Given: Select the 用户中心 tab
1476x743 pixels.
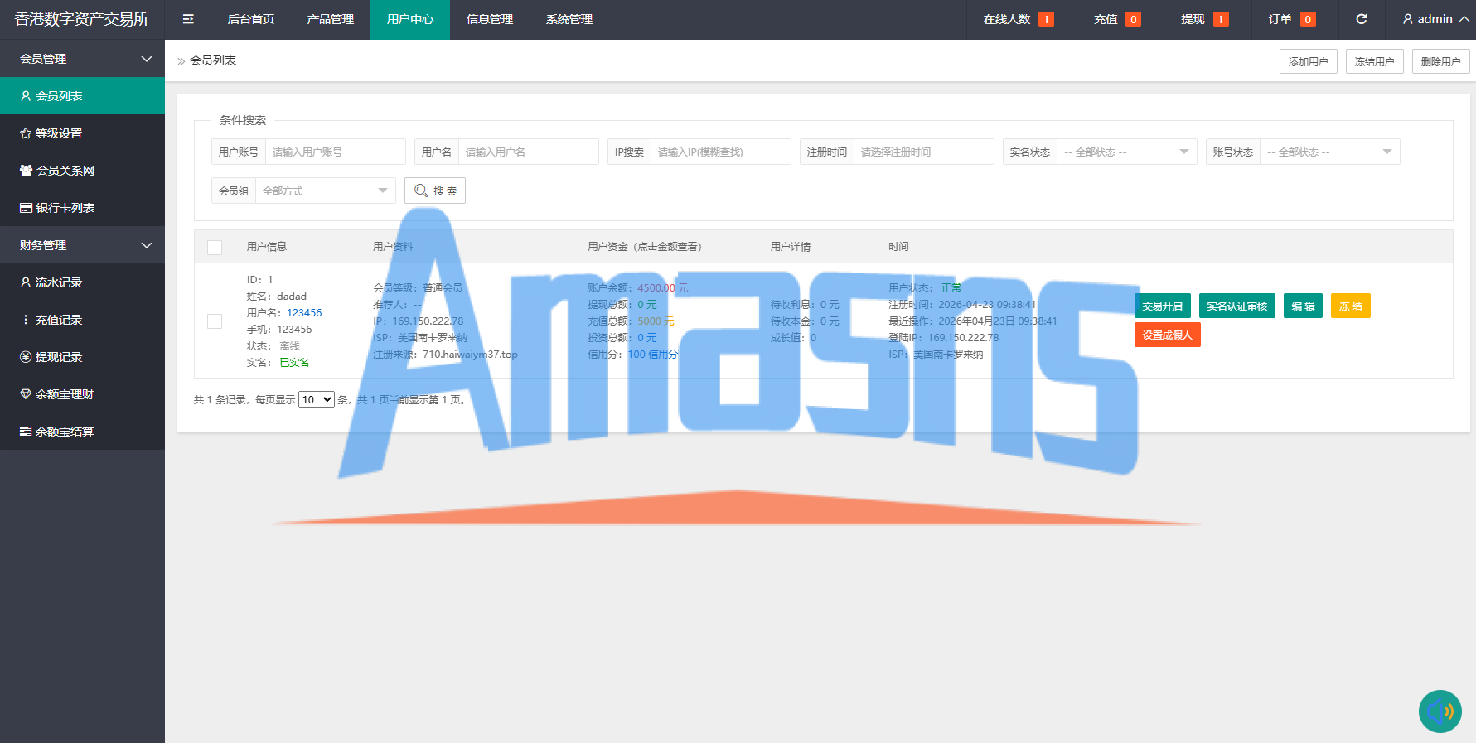Looking at the screenshot, I should click(410, 19).
